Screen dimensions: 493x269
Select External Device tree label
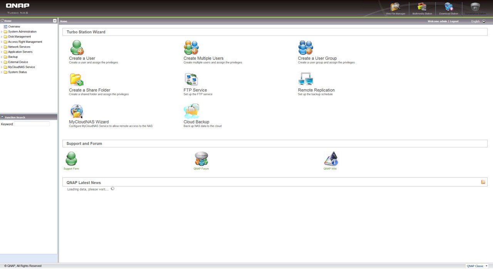point(18,62)
